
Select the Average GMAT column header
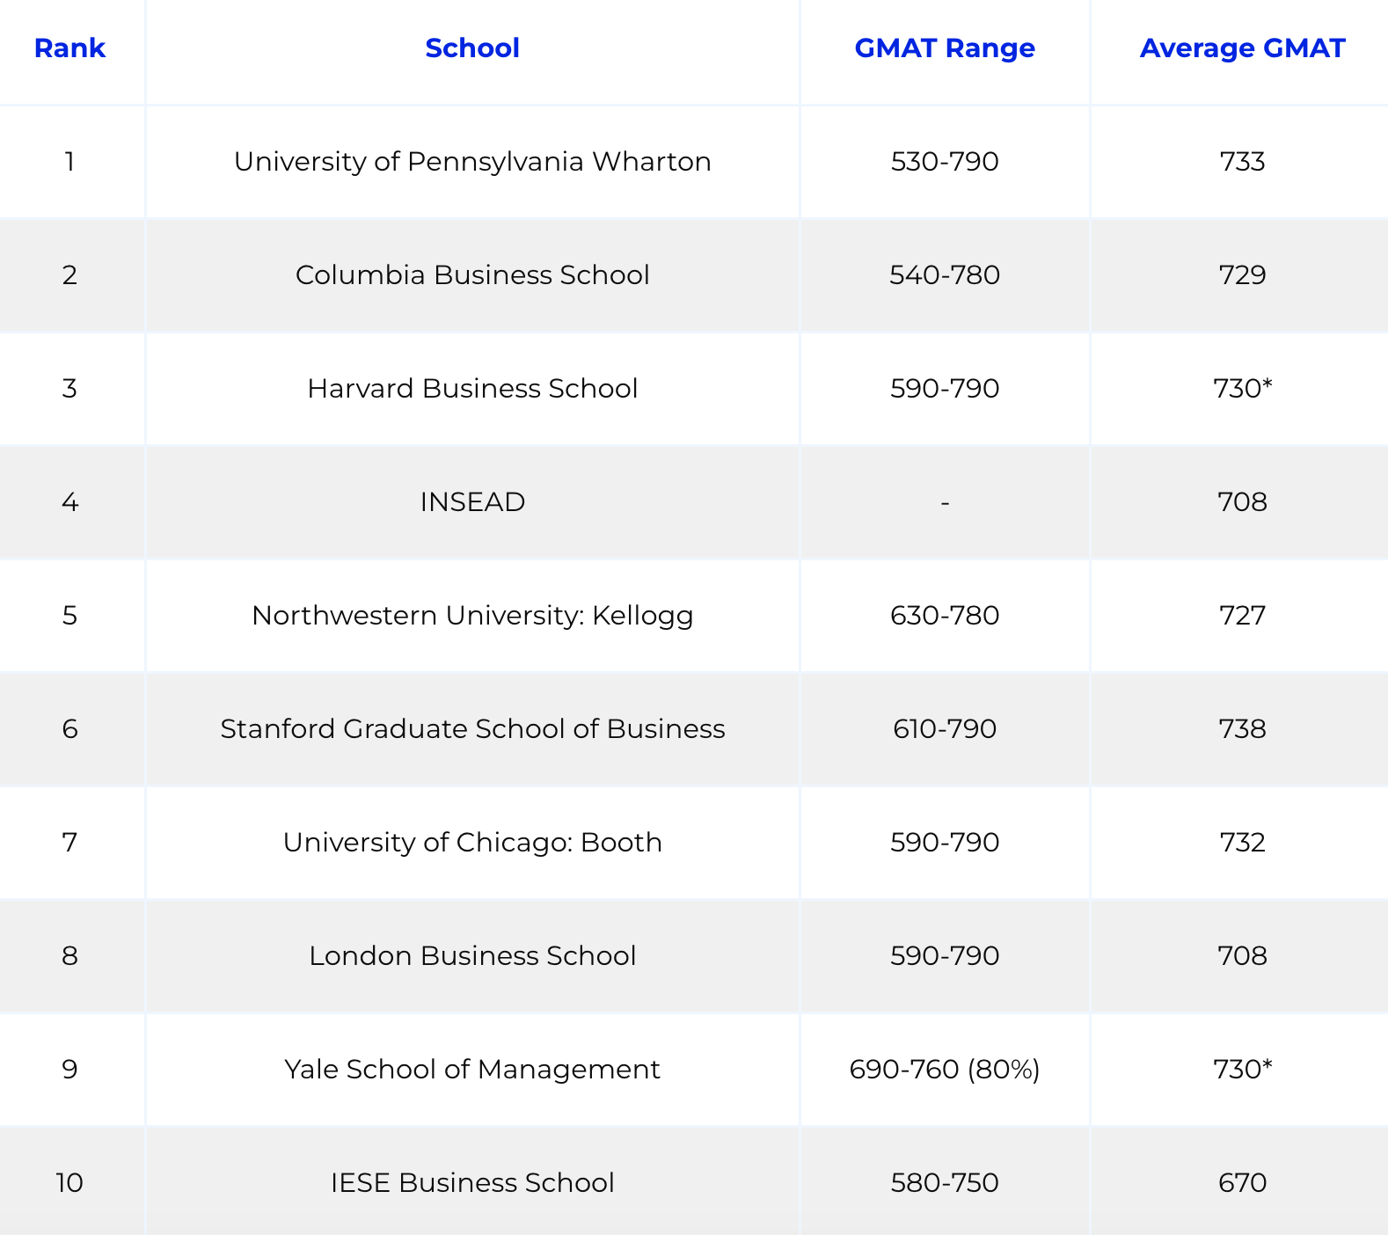(1242, 47)
